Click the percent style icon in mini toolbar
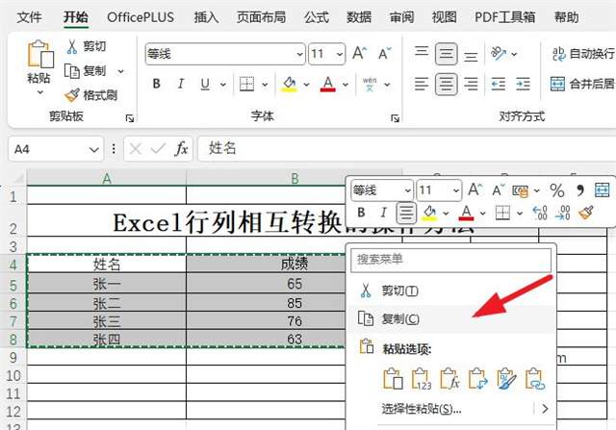This screenshot has width=616, height=430. 557,190
